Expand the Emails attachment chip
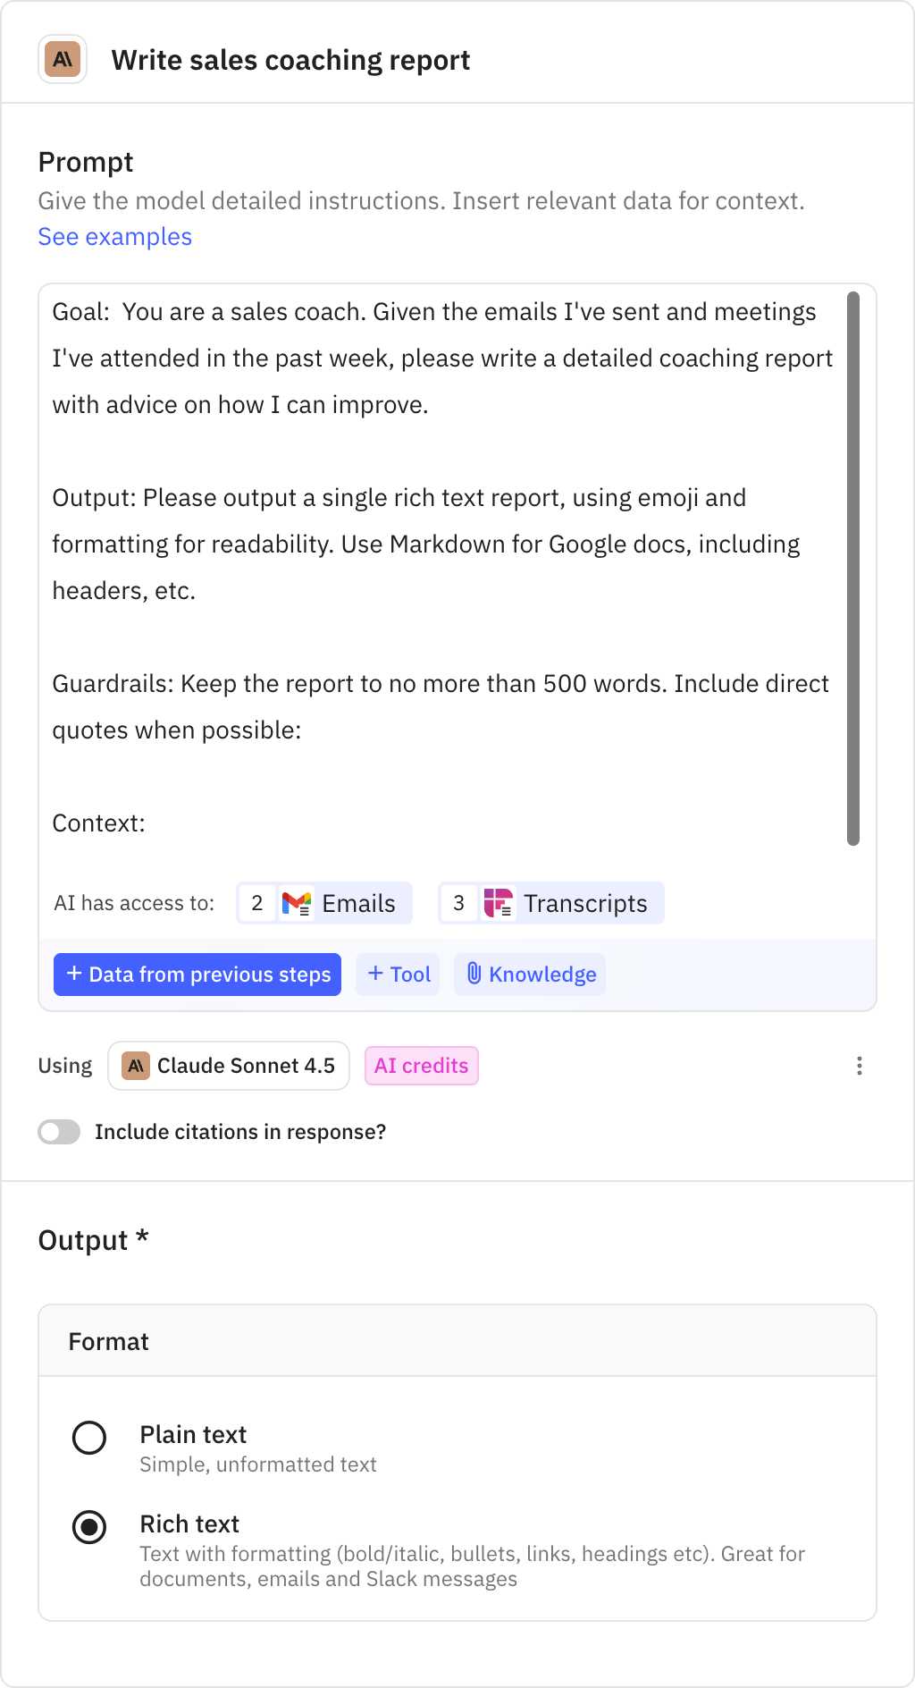Screen dimensions: 915x1688 coord(323,903)
